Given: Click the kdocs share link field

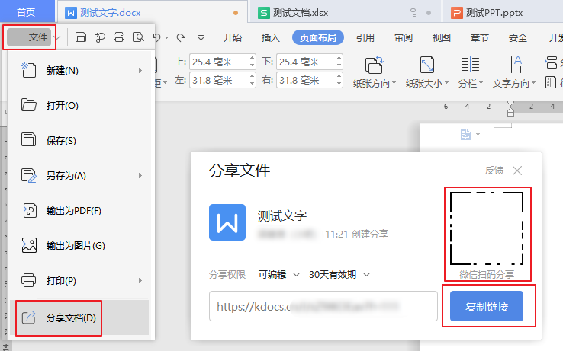Looking at the screenshot, I should pyautogui.click(x=323, y=306).
